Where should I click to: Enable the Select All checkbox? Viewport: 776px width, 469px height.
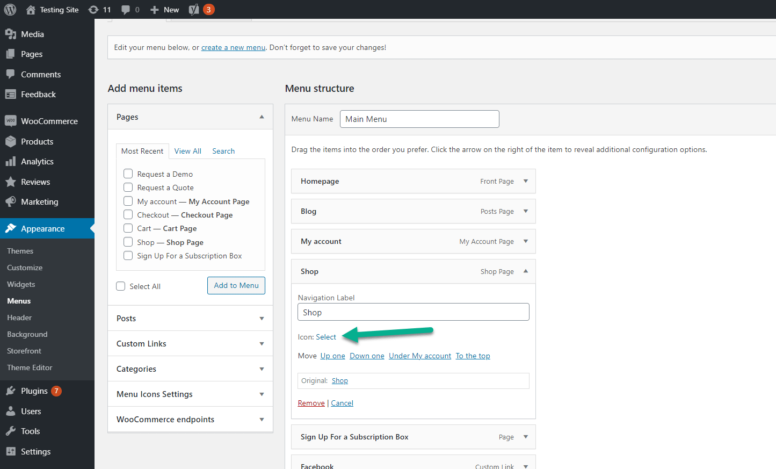pyautogui.click(x=121, y=286)
